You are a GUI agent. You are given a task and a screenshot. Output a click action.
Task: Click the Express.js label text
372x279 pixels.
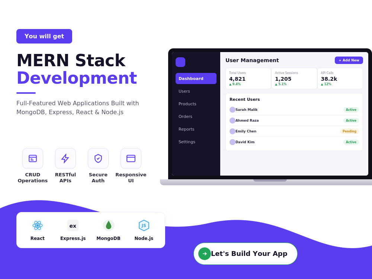(x=73, y=238)
